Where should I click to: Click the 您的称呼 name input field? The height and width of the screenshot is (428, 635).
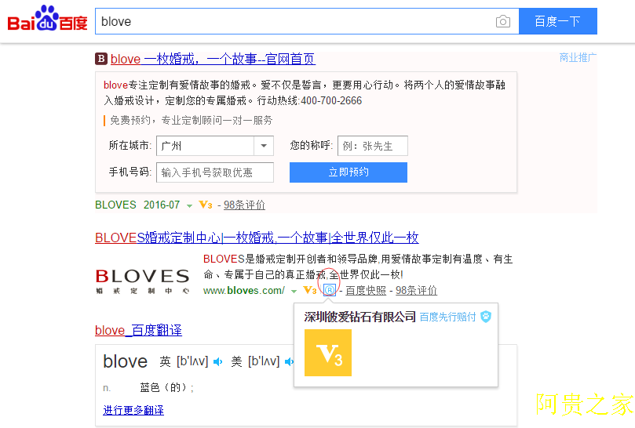[373, 146]
